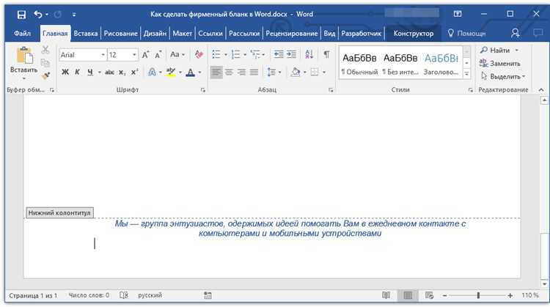Center the text alignment
The image size is (550, 307).
click(x=229, y=73)
